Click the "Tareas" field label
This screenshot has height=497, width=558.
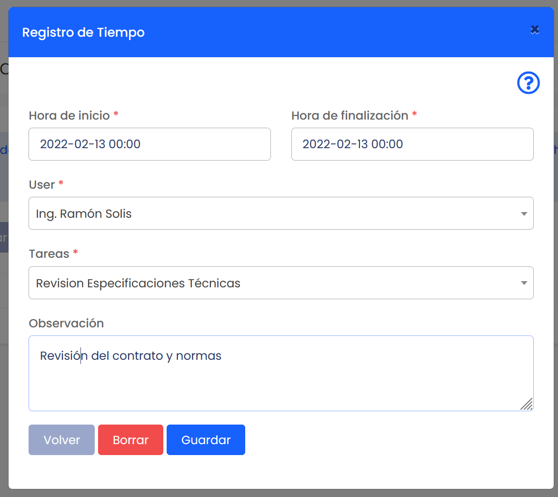[49, 254]
